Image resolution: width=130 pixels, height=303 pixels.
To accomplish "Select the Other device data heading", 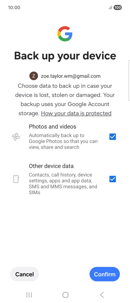I will point(51,166).
